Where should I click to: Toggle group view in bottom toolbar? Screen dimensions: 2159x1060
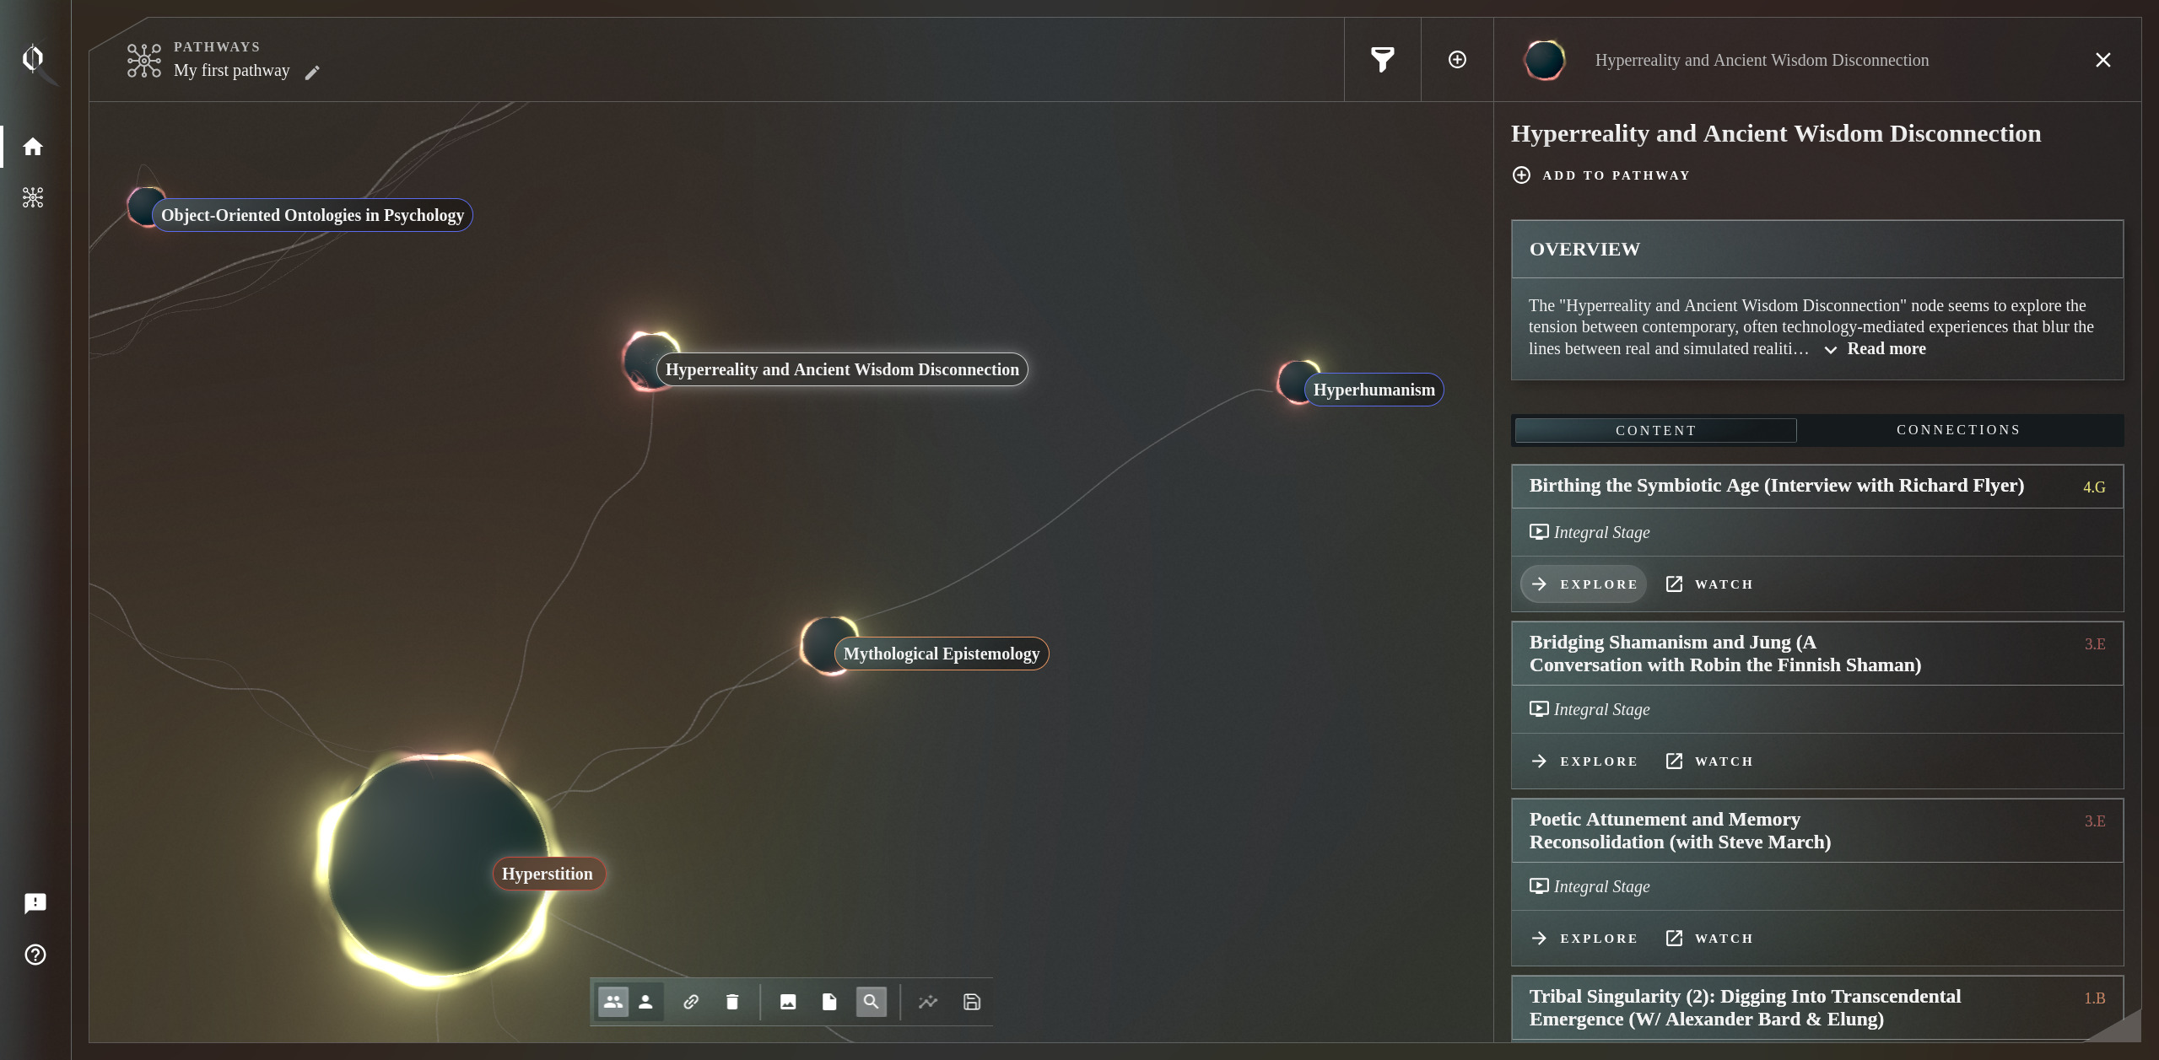click(613, 1002)
